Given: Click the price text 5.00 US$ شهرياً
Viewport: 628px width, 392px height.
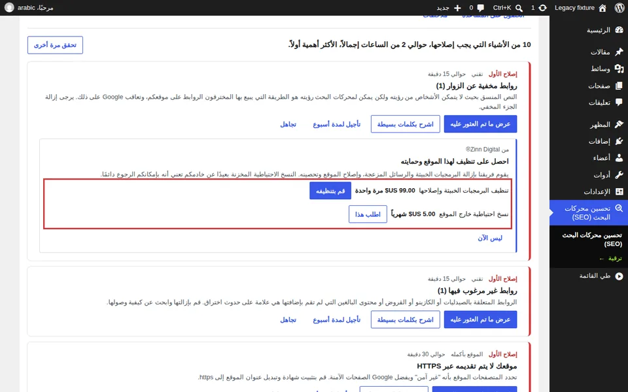Looking at the screenshot, I should click(x=413, y=214).
